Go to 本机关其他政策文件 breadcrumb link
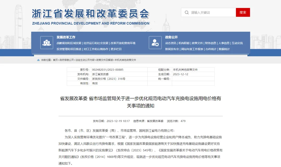Viewport: 281px width, 167px height. pyautogui.click(x=125, y=60)
